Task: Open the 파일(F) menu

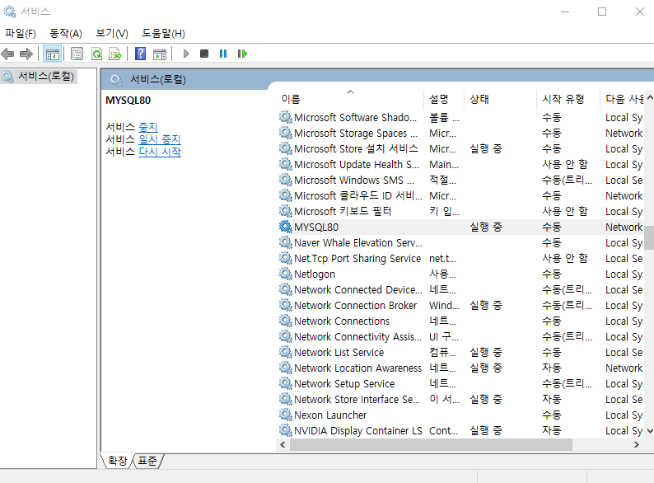Action: click(x=21, y=34)
